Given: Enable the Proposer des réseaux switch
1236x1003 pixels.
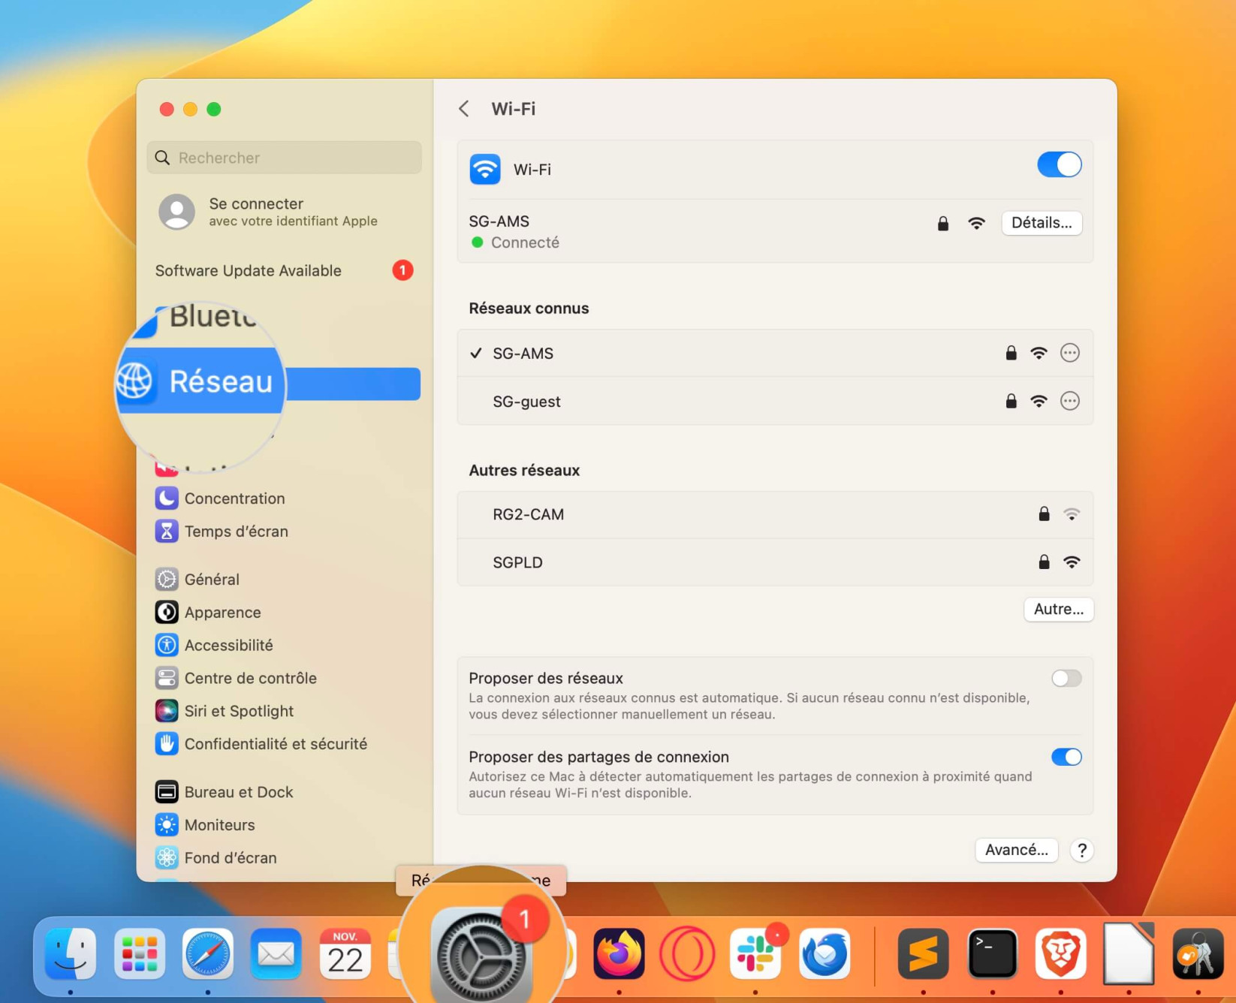Looking at the screenshot, I should pos(1066,679).
